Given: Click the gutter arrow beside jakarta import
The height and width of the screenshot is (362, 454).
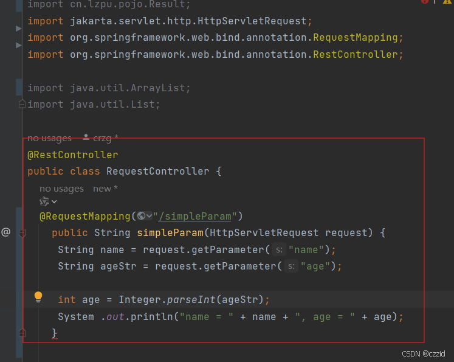Looking at the screenshot, I should tap(18, 29).
